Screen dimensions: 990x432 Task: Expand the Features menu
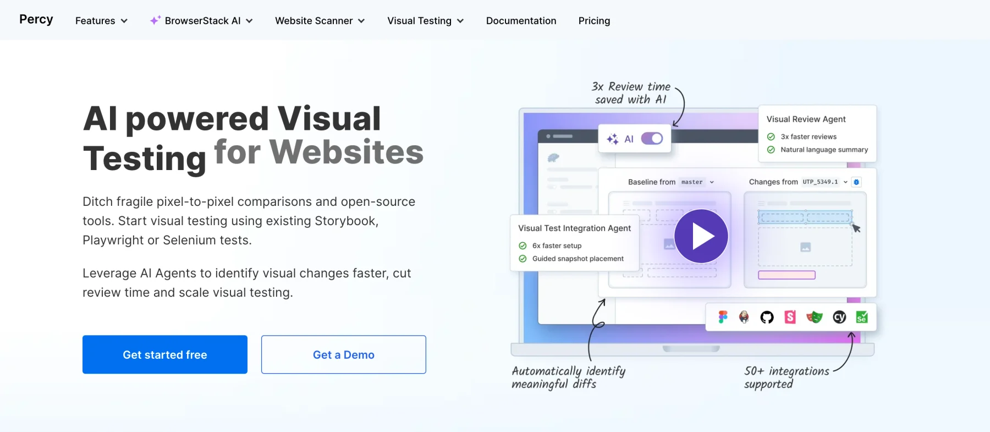pyautogui.click(x=101, y=21)
